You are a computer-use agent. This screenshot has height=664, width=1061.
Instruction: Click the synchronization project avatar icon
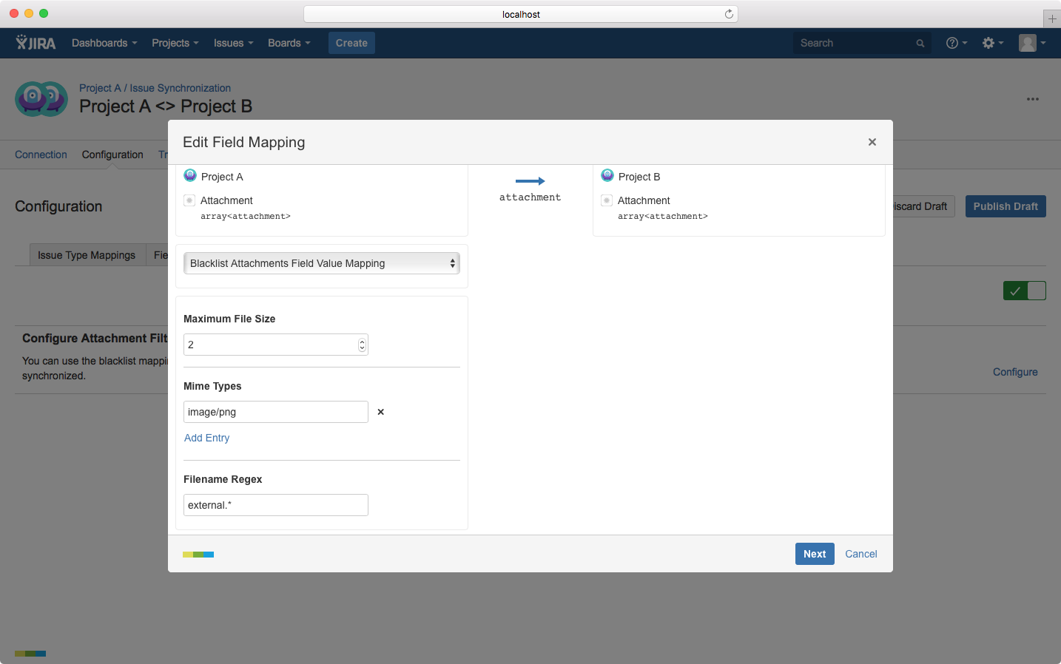coord(41,99)
